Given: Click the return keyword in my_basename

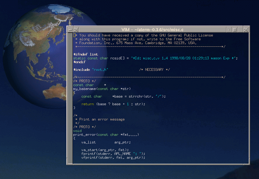Looking at the screenshot, I should 88,104.
